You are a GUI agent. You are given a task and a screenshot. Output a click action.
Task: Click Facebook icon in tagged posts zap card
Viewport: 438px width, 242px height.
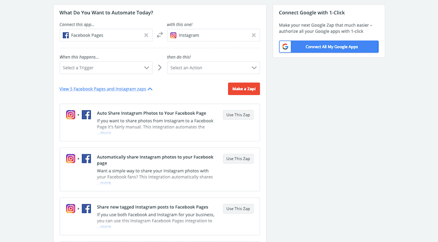tap(87, 208)
